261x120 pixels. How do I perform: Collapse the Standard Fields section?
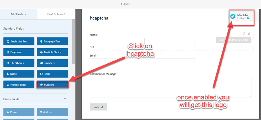pos(65,28)
